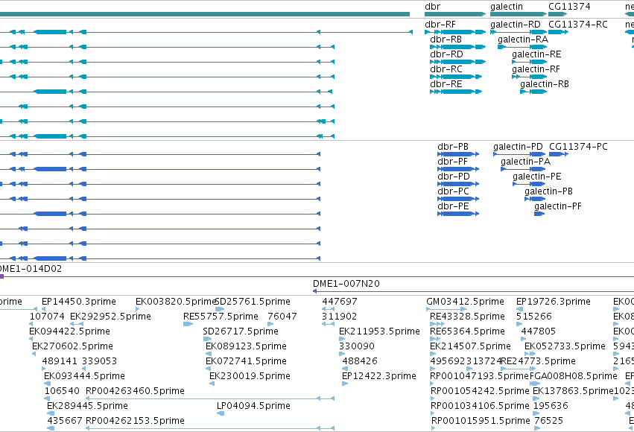Screen dimensions: 634x432
Task: Click the galectin-PE protein label
Action: [537, 177]
